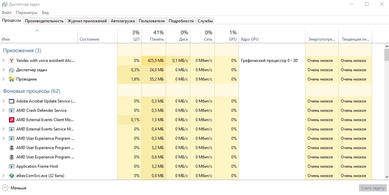Open the Вид menu
The image size is (389, 195).
(x=45, y=13)
